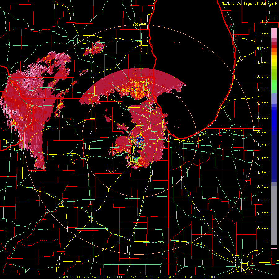This screenshot has width=279, height=279.
Task: Click the 0.840 scale value
Action: click(x=263, y=76)
